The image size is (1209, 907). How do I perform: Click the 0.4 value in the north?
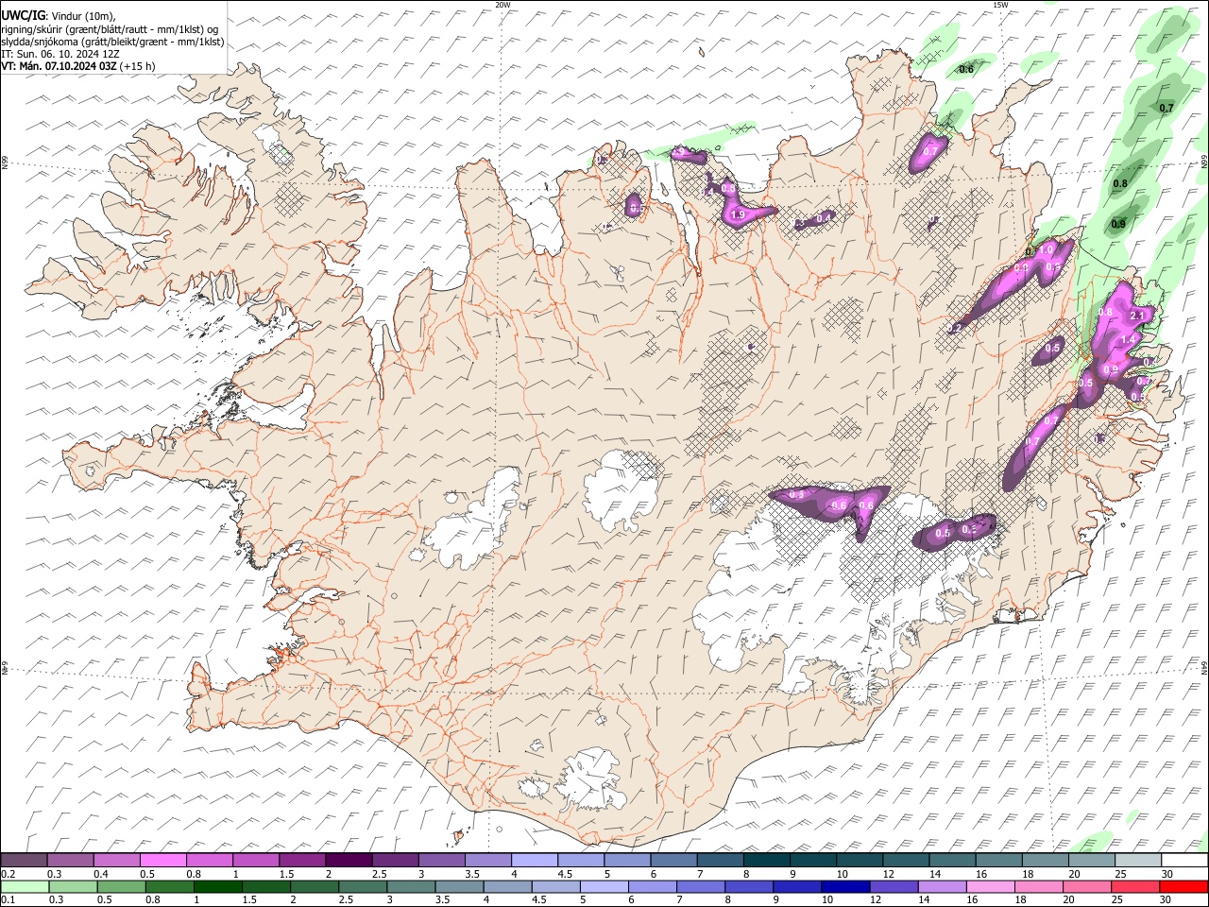coord(824,217)
